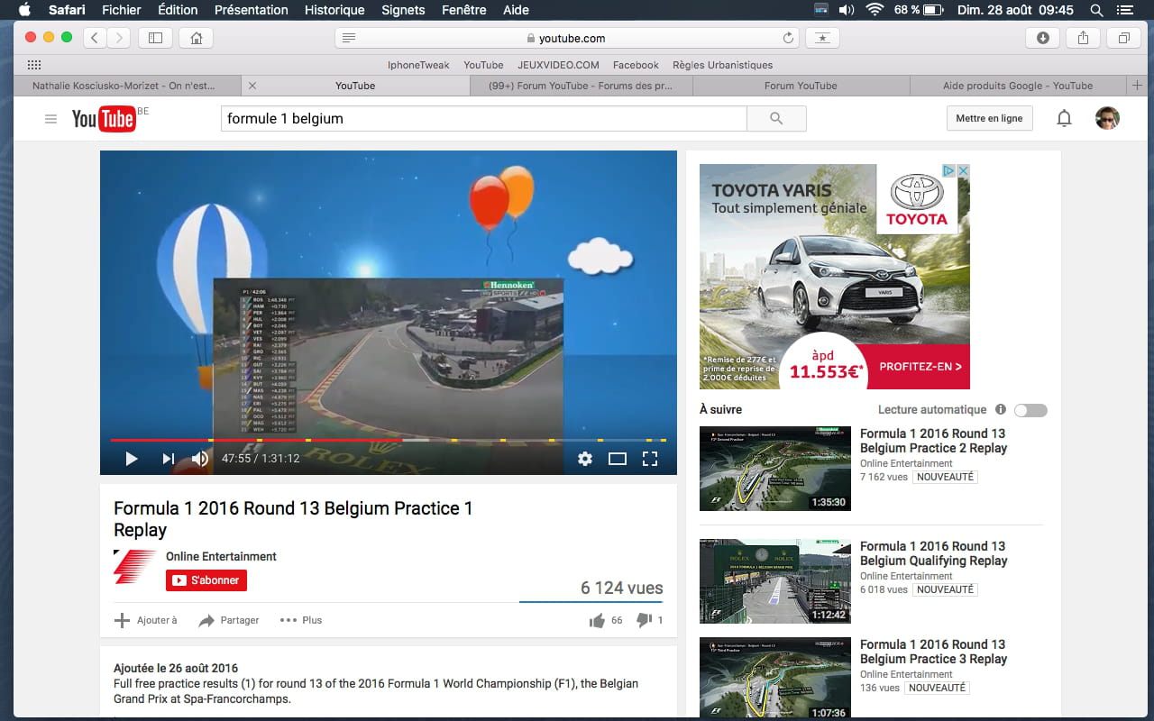Open YouTube hamburger guide menu
The height and width of the screenshot is (721, 1154).
click(x=50, y=119)
